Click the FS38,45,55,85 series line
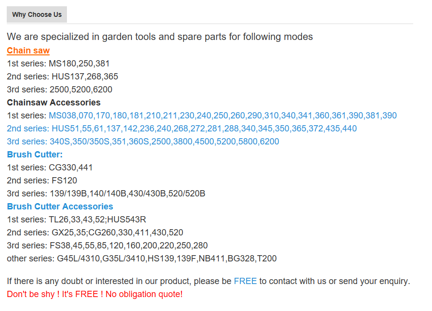 click(x=107, y=246)
